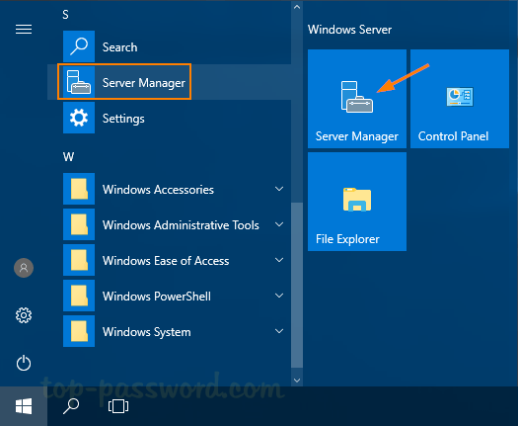Open the sidebar Settings gear icon
Image resolution: width=518 pixels, height=426 pixels.
pyautogui.click(x=24, y=315)
